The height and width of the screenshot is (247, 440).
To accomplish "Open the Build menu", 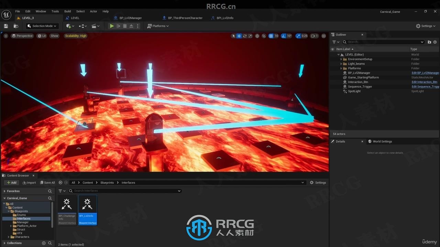I will point(68,11).
